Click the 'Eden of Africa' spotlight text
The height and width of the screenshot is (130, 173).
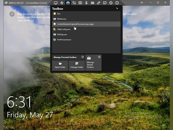click(26, 21)
